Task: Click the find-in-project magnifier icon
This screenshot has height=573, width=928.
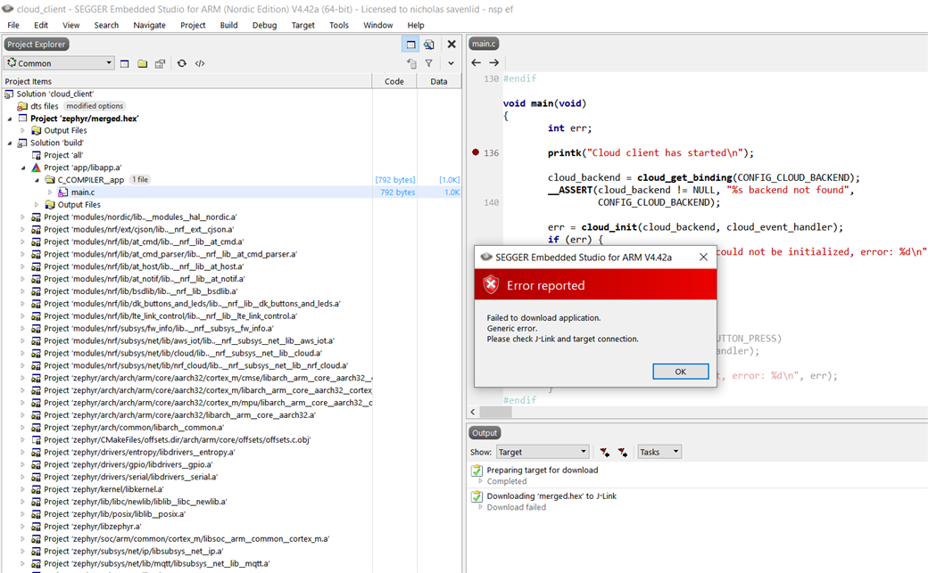Action: 429,45
